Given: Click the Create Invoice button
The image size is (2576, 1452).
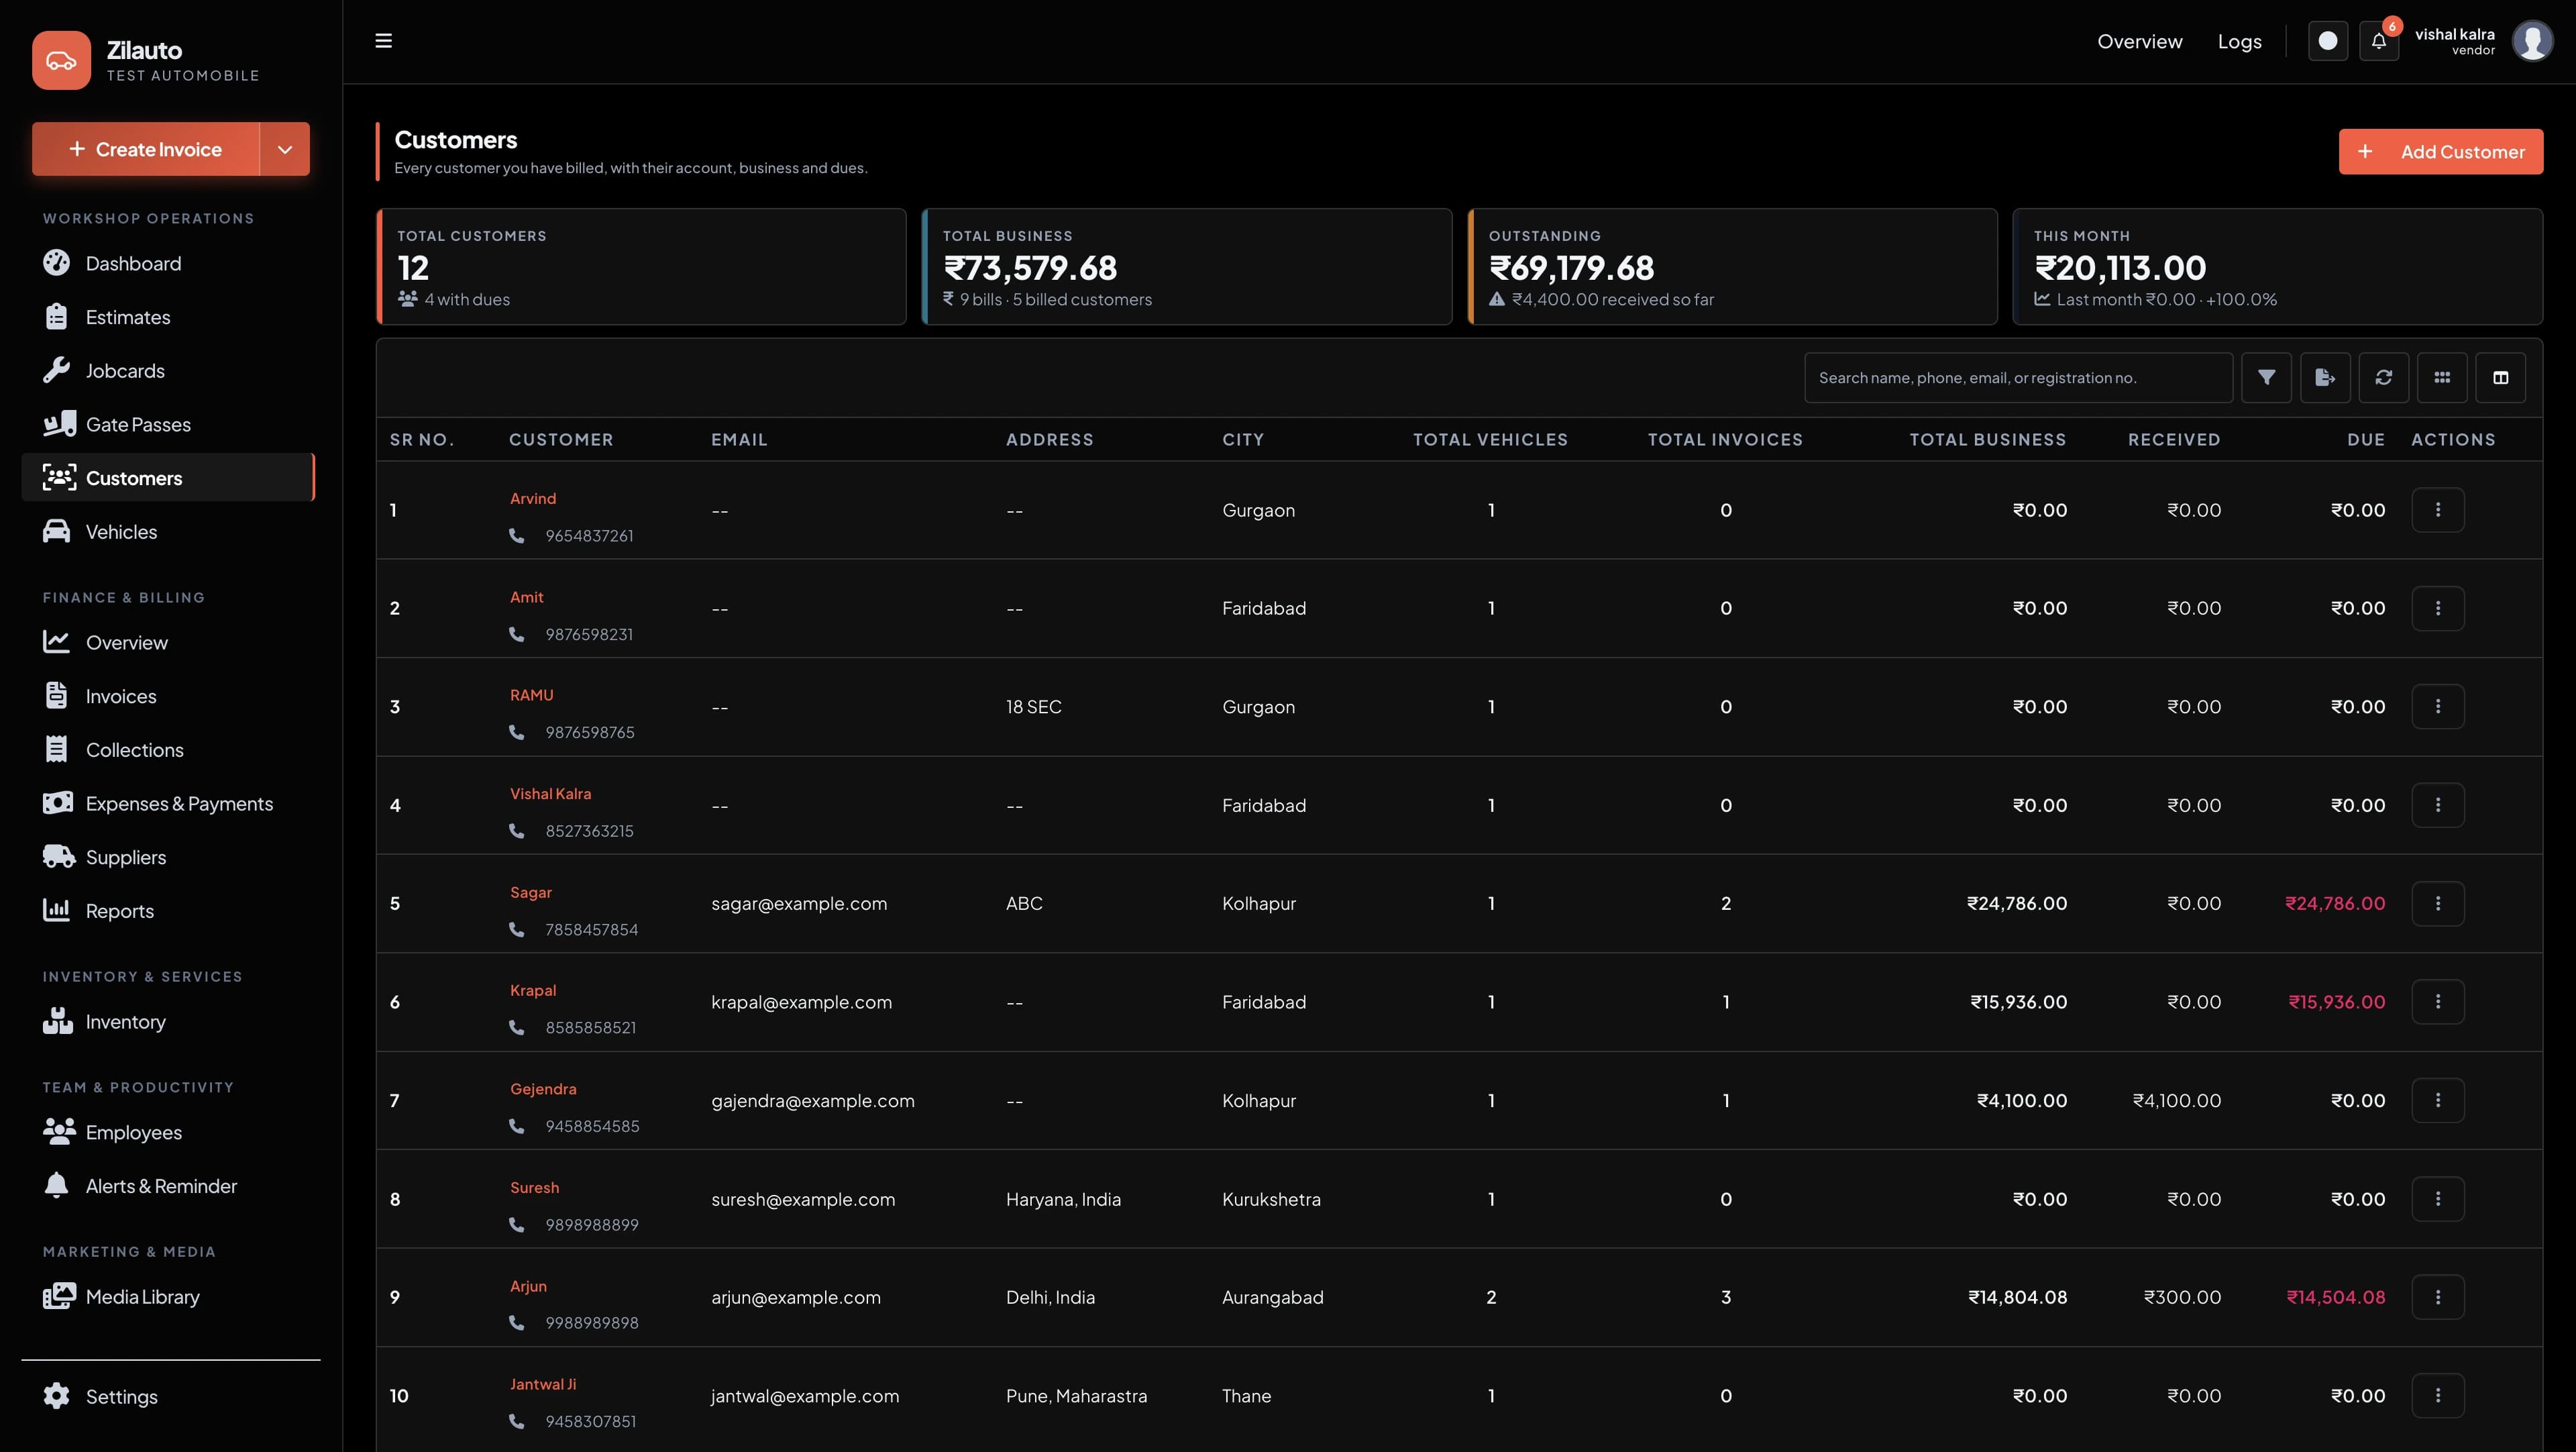Looking at the screenshot, I should [x=146, y=149].
